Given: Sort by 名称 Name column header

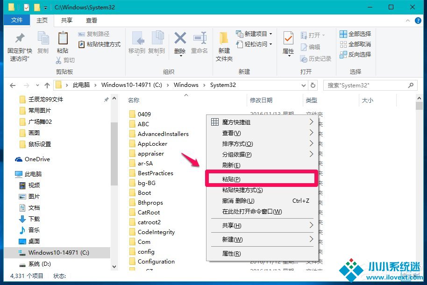Looking at the screenshot, I should point(134,100).
